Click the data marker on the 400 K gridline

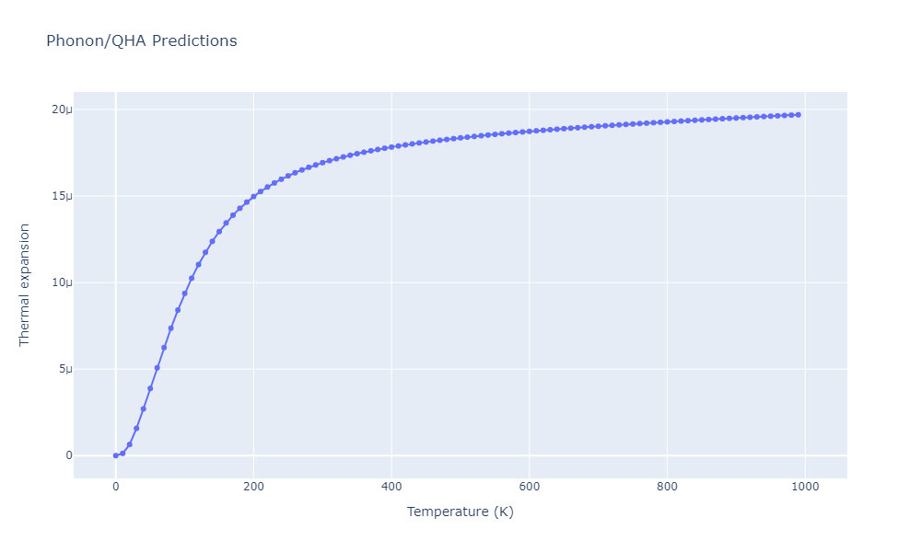tap(391, 147)
